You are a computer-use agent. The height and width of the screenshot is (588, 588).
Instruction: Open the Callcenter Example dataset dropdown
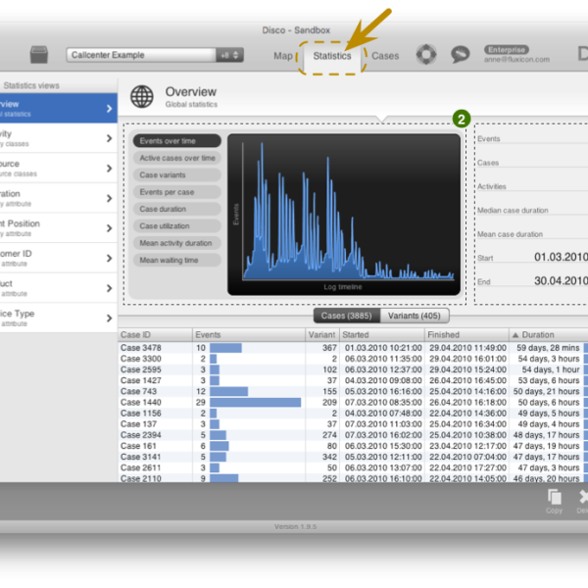pyautogui.click(x=141, y=55)
